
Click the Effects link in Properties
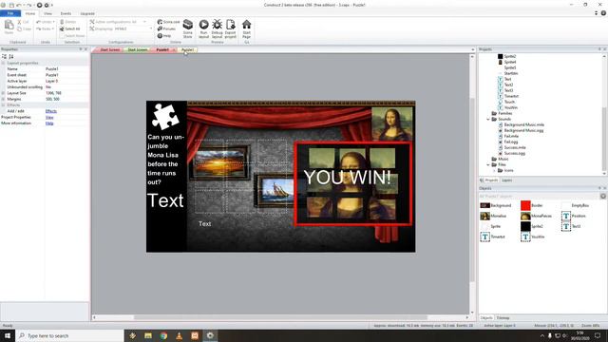pyautogui.click(x=50, y=111)
